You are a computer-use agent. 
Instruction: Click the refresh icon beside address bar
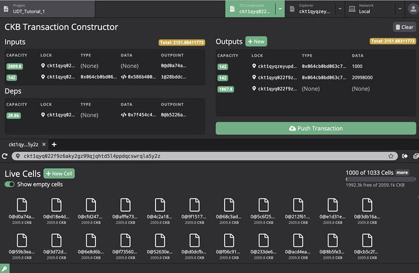click(x=4, y=156)
